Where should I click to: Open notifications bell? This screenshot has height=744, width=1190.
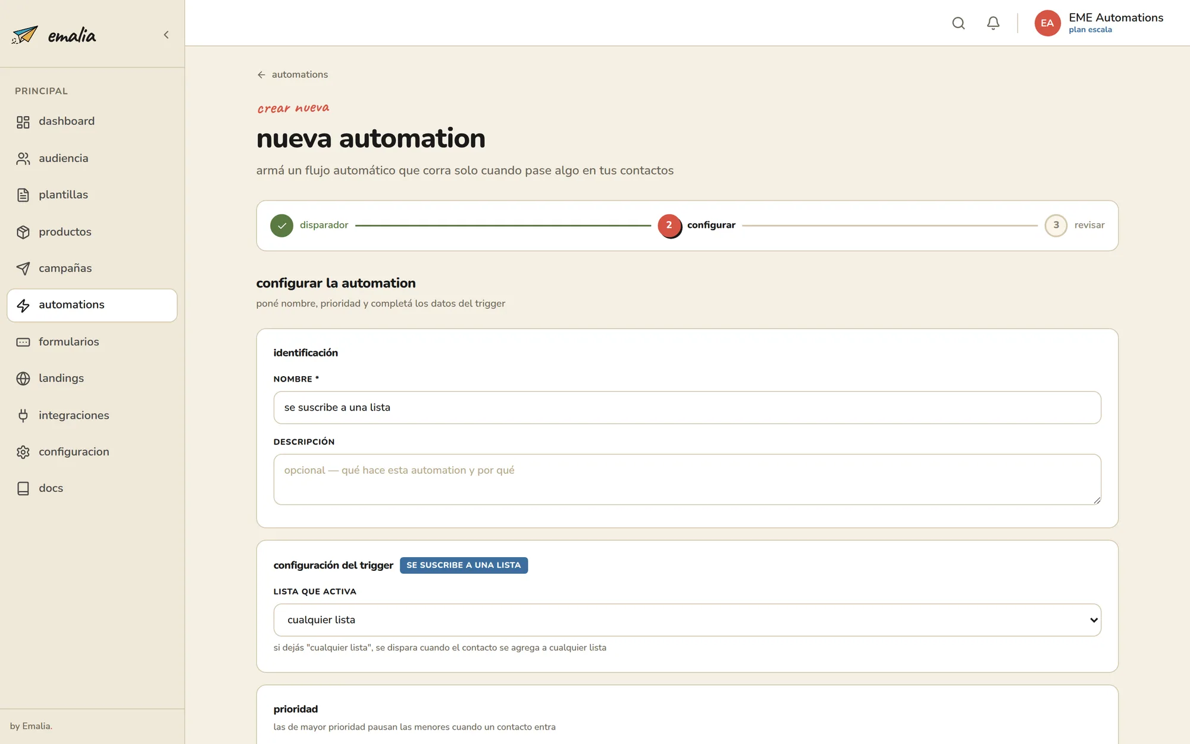993,23
